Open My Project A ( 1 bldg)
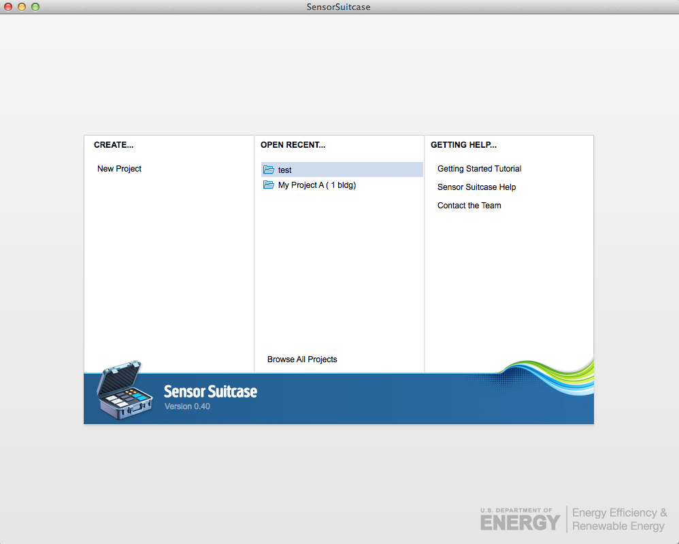 pos(342,185)
